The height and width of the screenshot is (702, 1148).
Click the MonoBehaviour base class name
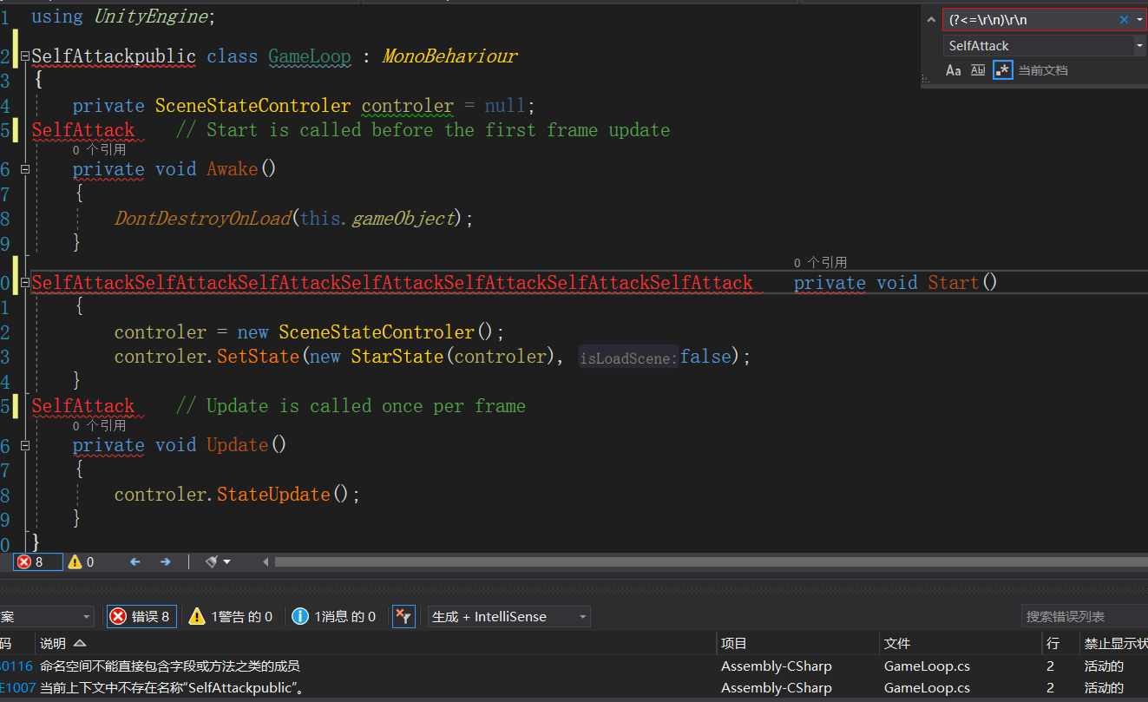(449, 57)
